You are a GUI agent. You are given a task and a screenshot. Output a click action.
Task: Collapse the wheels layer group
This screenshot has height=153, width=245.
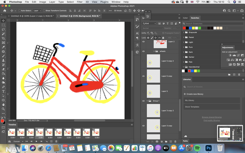(x=154, y=51)
